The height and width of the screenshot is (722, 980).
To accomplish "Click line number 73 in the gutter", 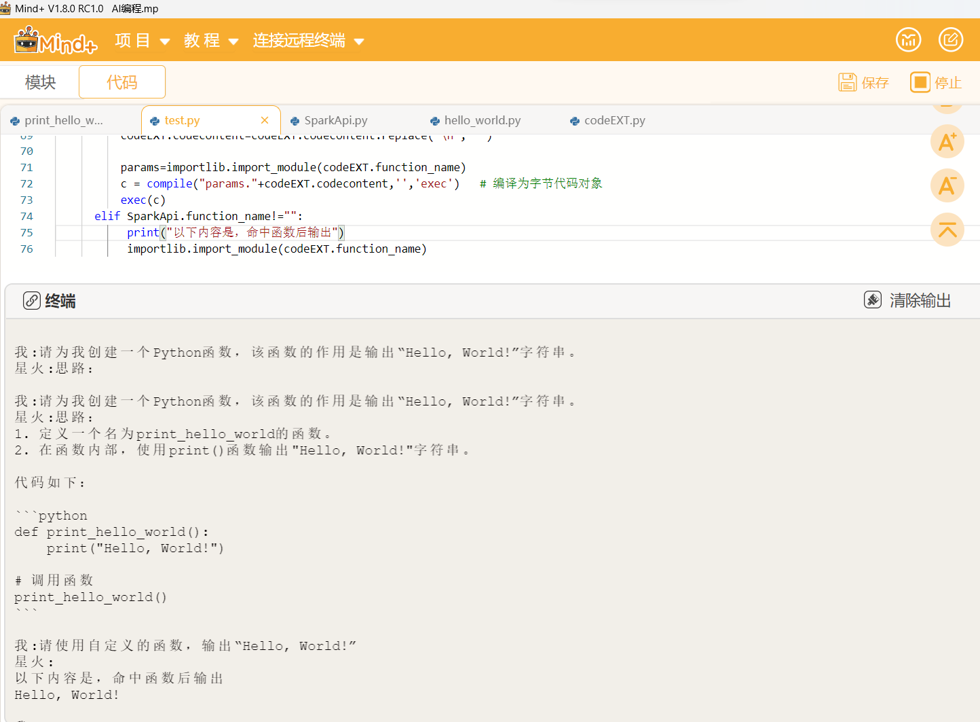I will (x=26, y=200).
